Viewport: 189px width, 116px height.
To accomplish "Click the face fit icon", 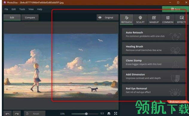I will [109, 114].
